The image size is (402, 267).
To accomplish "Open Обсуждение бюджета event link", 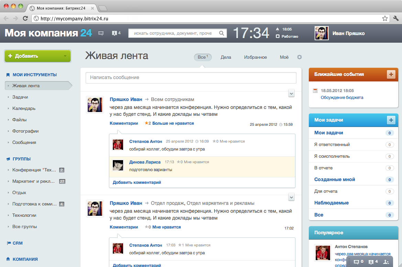I will point(342,97).
